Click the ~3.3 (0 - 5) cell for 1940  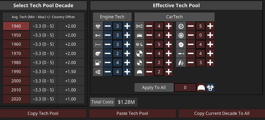tap(44, 26)
